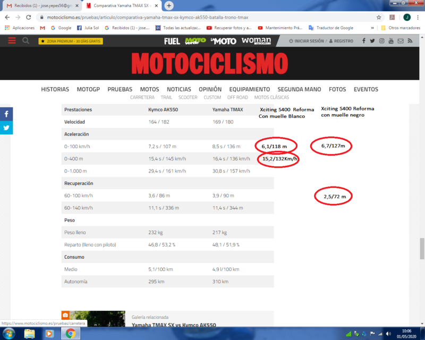Open the RSS feed icon
425x340 pixels.
tap(410, 41)
